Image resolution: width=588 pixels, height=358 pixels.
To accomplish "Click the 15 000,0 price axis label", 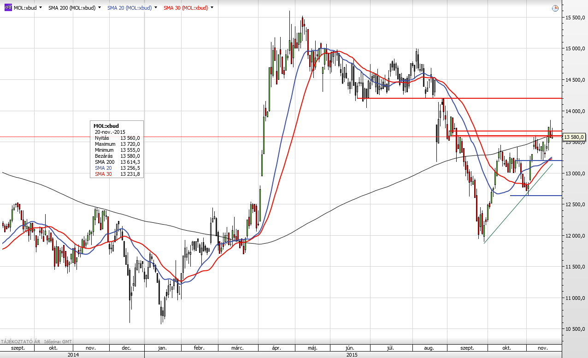I will point(575,48).
